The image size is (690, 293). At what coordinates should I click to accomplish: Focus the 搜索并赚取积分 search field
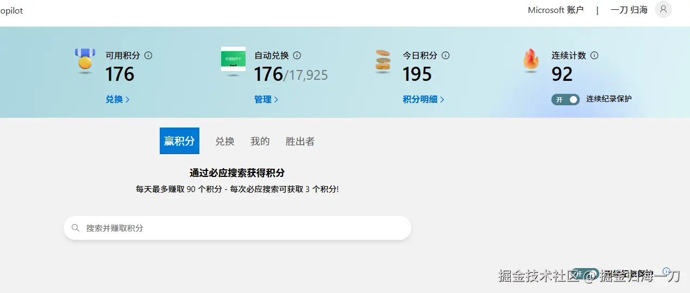coord(237,228)
